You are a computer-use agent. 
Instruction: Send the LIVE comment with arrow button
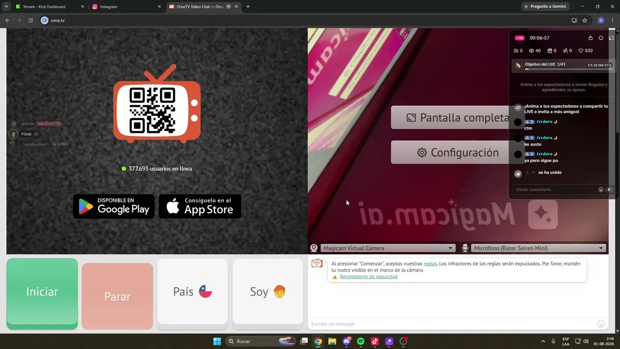[609, 190]
